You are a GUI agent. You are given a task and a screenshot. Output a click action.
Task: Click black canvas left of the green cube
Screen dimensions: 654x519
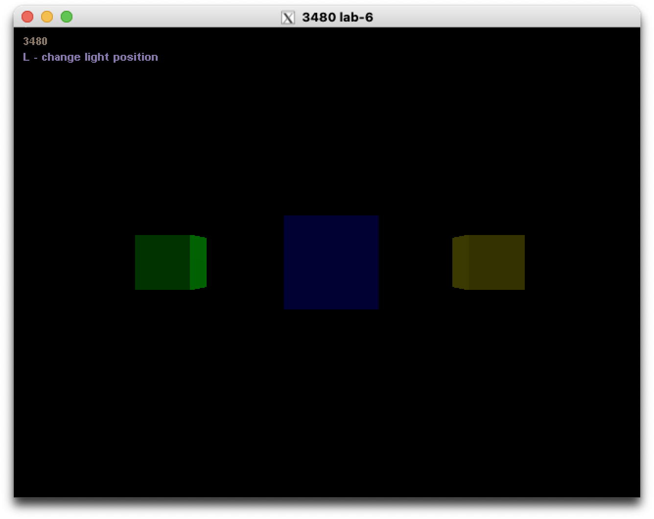73,262
